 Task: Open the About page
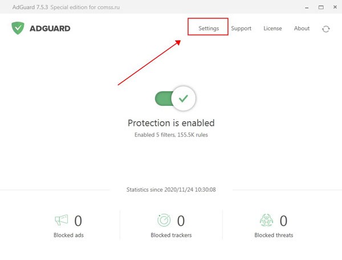point(302,28)
